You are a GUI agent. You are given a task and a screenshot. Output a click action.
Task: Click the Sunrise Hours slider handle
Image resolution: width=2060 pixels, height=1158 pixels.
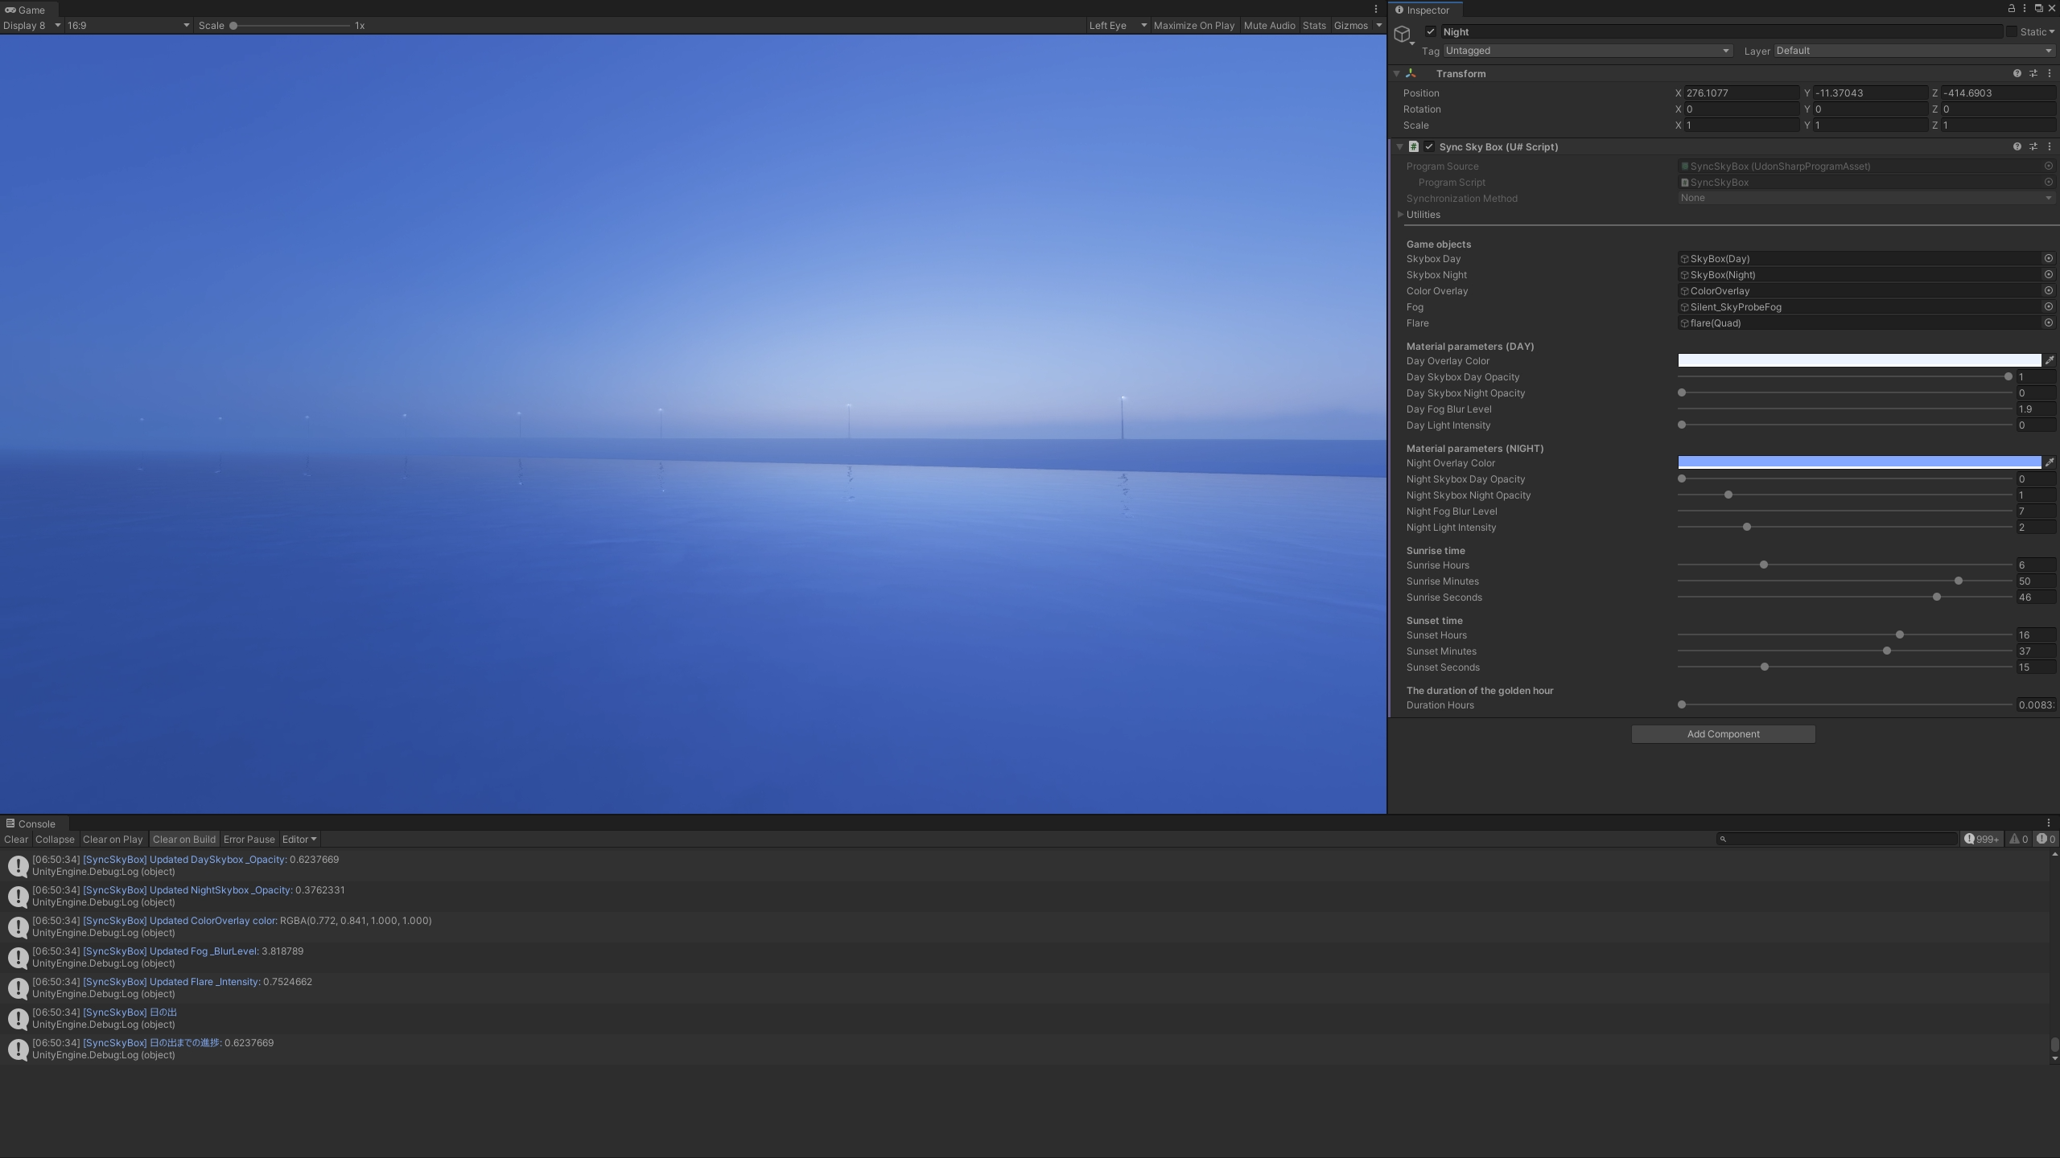pos(1763,565)
